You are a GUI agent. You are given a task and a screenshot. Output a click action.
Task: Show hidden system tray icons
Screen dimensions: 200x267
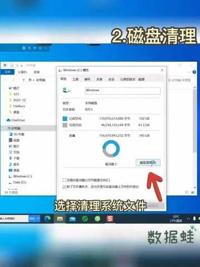click(x=188, y=219)
